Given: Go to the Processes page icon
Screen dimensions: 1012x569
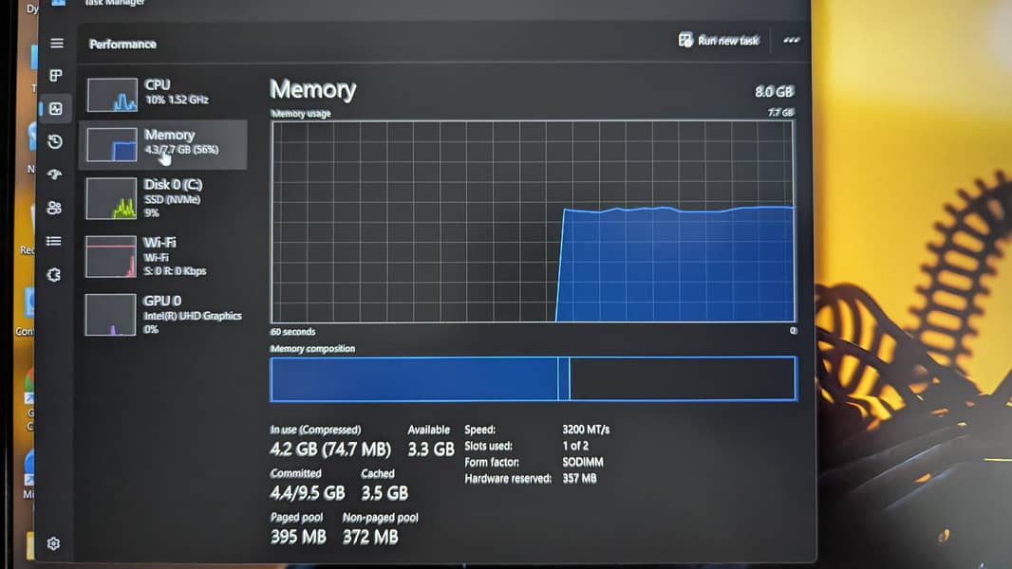Looking at the screenshot, I should (x=56, y=76).
